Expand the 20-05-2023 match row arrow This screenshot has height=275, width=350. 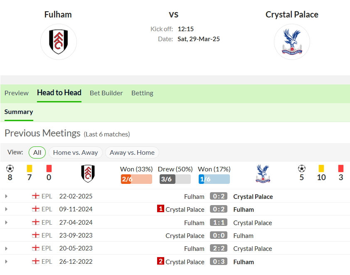6,248
